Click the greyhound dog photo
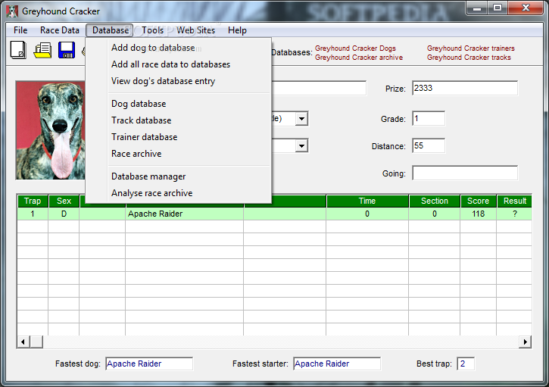The height and width of the screenshot is (387, 549). click(51, 130)
